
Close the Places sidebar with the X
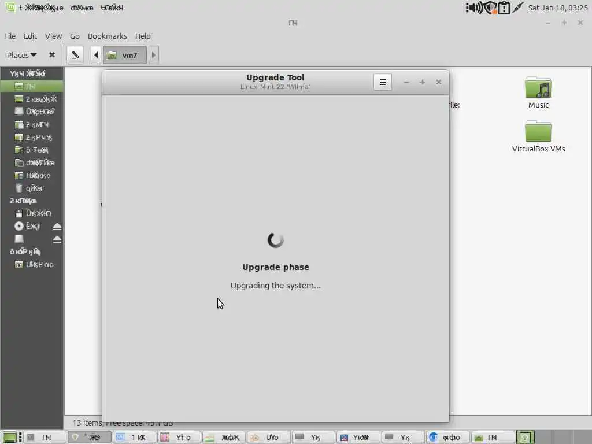coord(52,55)
